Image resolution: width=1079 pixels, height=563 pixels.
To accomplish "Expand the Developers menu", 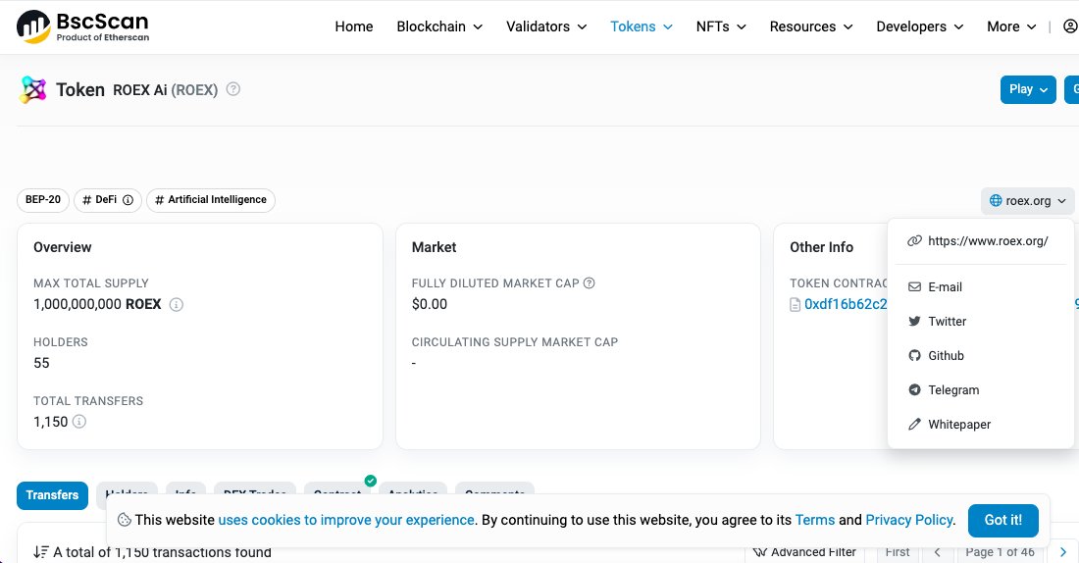I will tap(919, 26).
